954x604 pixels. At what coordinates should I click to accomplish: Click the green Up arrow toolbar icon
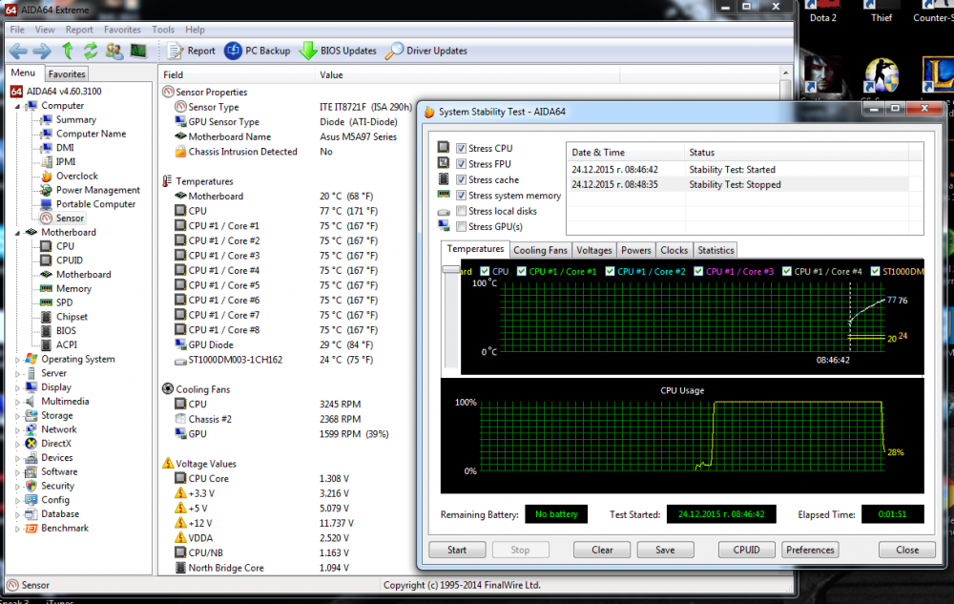pyautogui.click(x=68, y=52)
